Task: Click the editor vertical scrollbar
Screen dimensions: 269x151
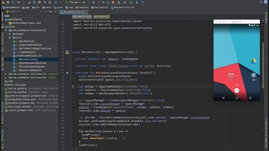Action: pyautogui.click(x=263, y=65)
